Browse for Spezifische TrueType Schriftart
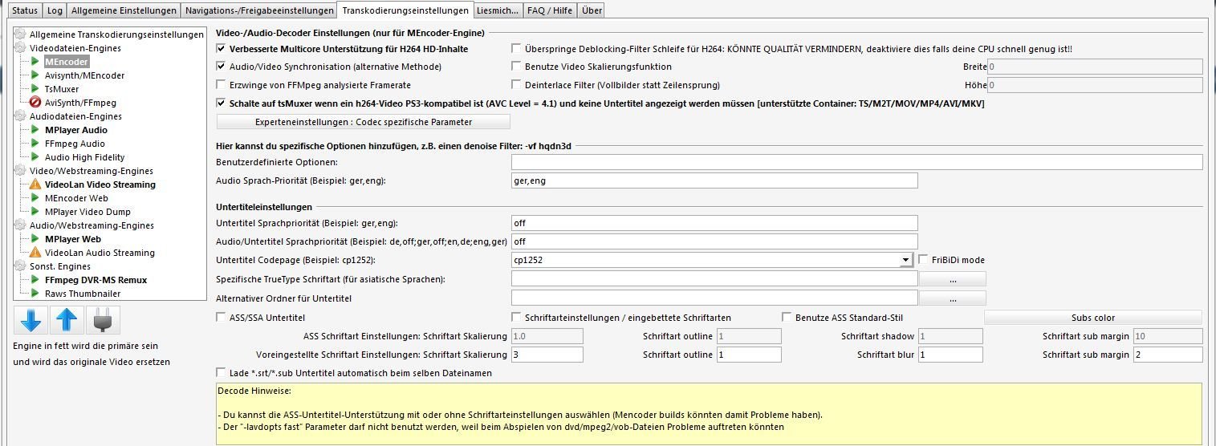This screenshot has height=446, width=1216. (952, 279)
